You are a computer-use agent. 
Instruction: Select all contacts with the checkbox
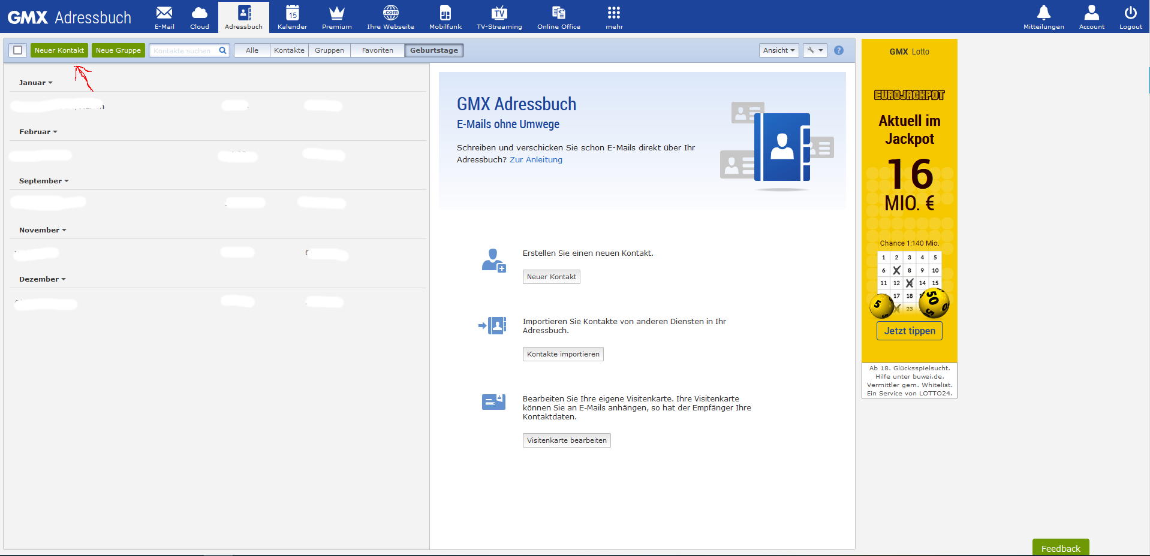(x=17, y=50)
